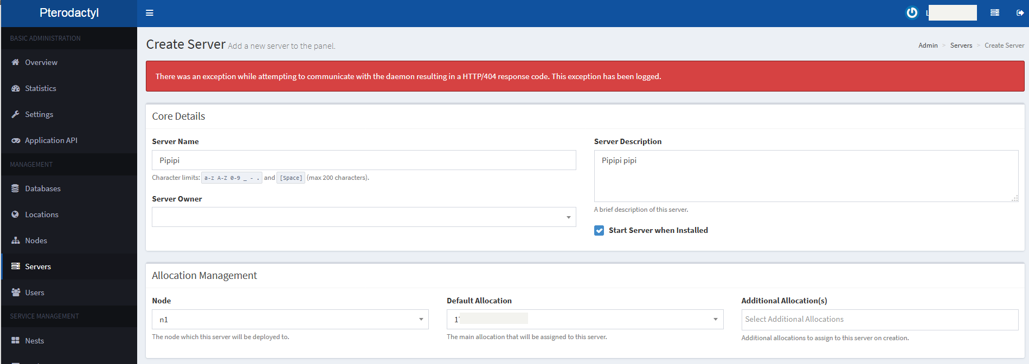Click the Overview home icon
The width and height of the screenshot is (1029, 364).
coord(16,62)
